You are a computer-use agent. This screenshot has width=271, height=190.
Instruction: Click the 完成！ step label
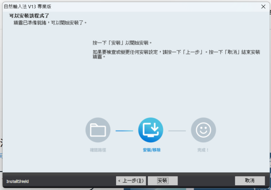[203, 150]
